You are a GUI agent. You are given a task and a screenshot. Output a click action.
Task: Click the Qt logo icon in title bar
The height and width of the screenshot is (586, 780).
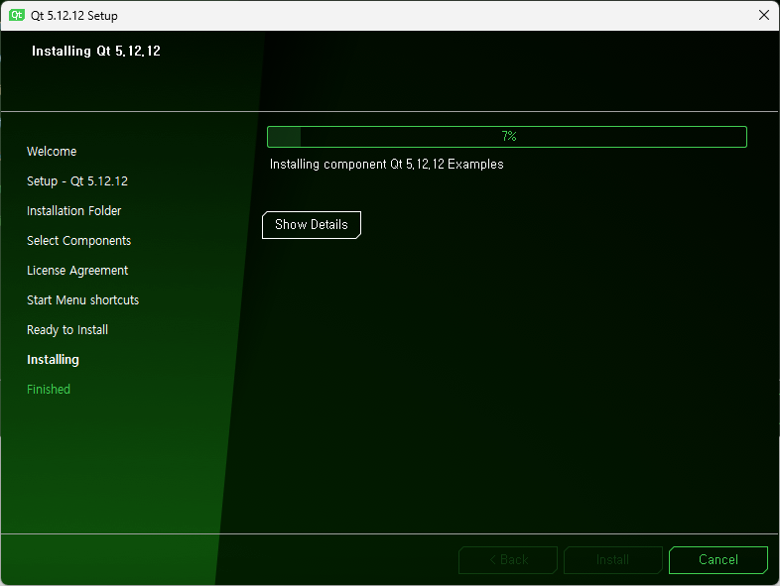coord(17,15)
